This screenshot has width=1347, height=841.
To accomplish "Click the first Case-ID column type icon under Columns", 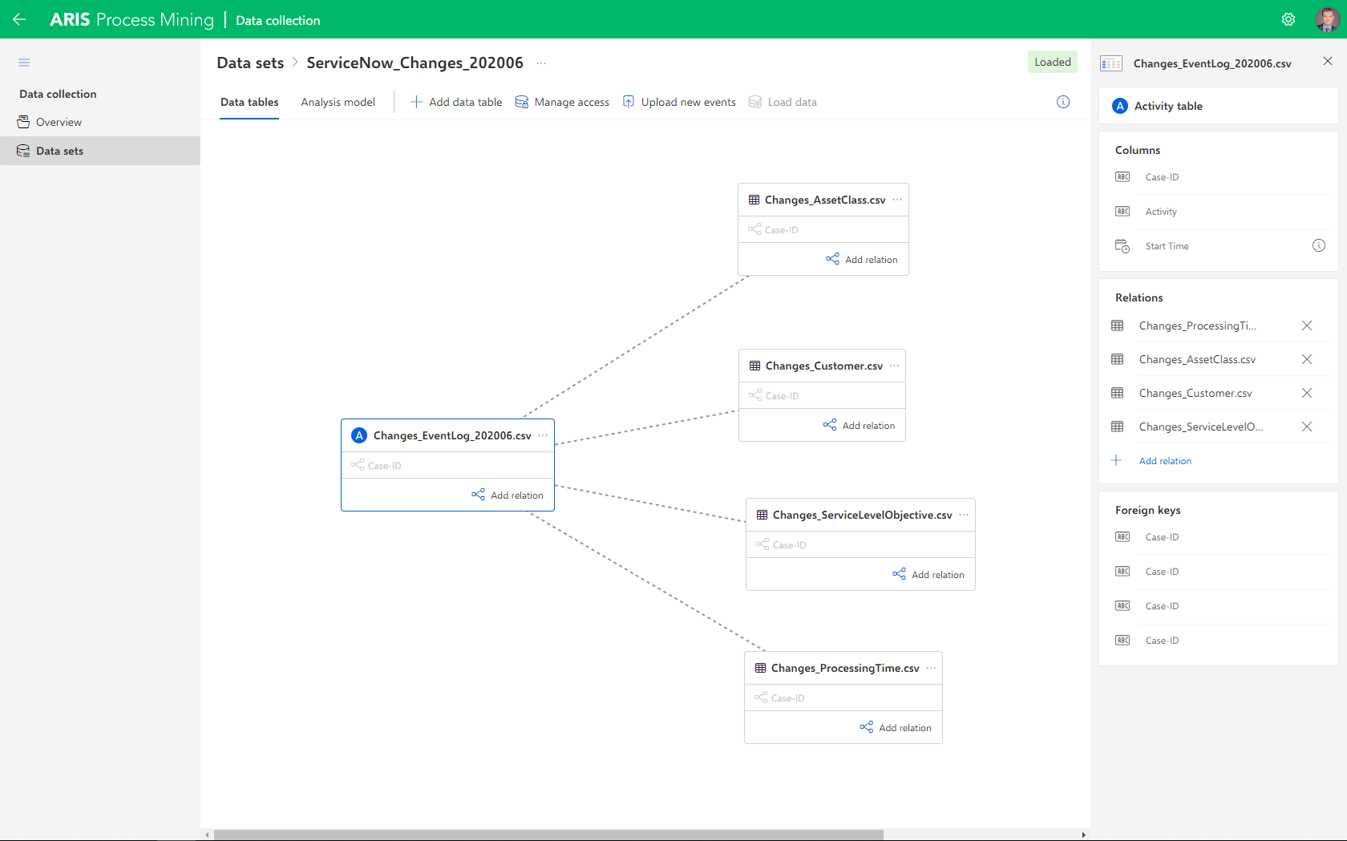I will [1122, 177].
